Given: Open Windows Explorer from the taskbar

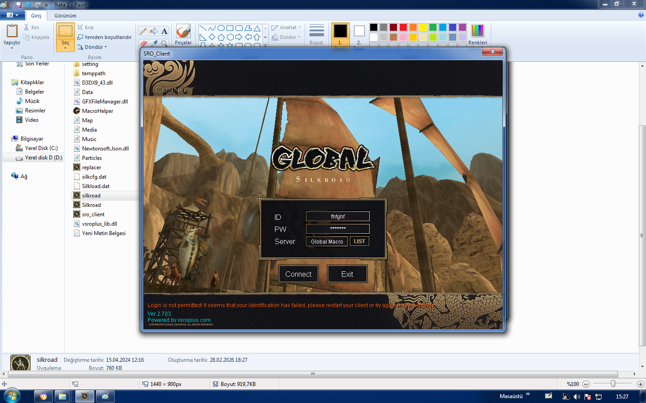Looking at the screenshot, I should point(62,396).
